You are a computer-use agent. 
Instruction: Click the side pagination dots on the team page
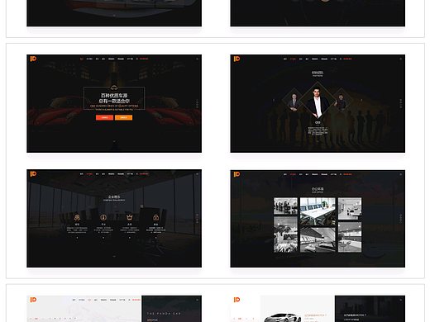[401, 103]
